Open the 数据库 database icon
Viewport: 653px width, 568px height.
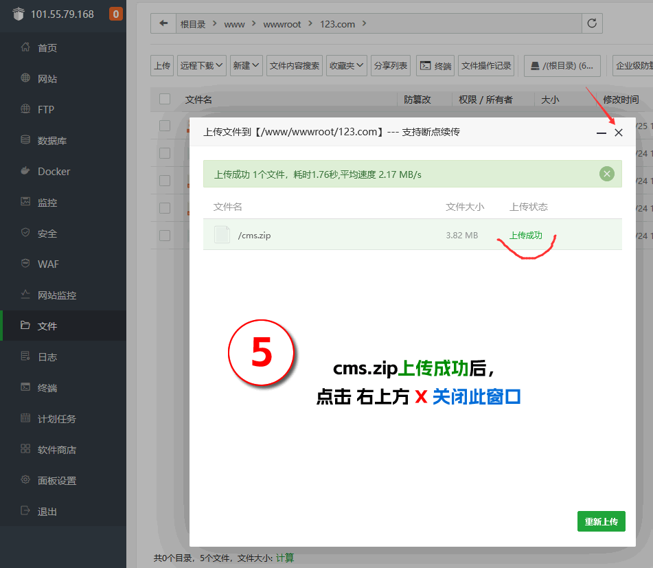pos(25,140)
